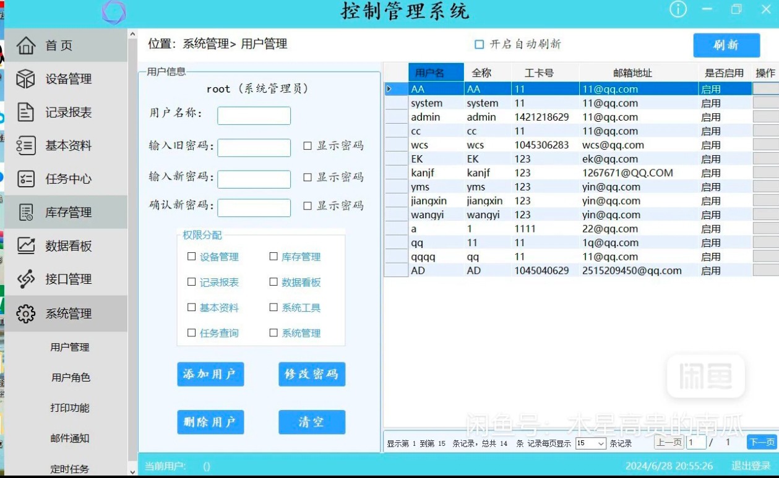Viewport: 779px width, 478px height.
Task: Enable the 开启自动刷新 checkbox
Action: coord(479,45)
